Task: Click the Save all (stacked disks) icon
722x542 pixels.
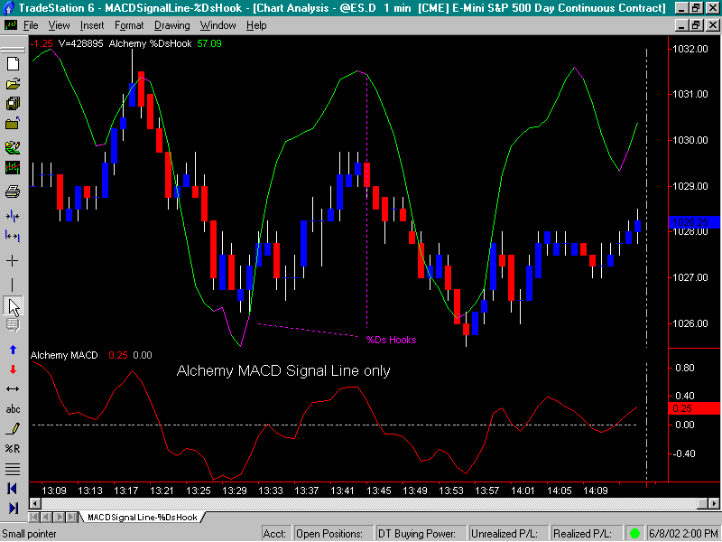Action: point(13,104)
